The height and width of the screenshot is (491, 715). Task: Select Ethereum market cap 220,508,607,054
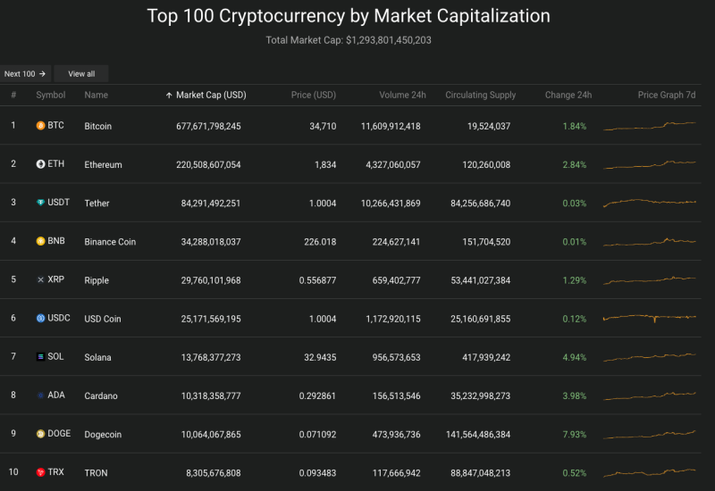coord(208,165)
